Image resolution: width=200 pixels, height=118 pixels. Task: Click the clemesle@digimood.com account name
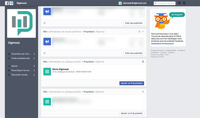pyautogui.click(x=134, y=3)
